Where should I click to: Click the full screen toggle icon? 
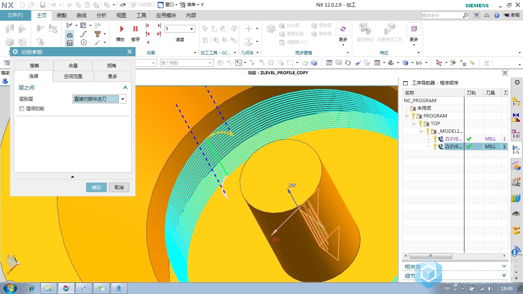click(477, 15)
